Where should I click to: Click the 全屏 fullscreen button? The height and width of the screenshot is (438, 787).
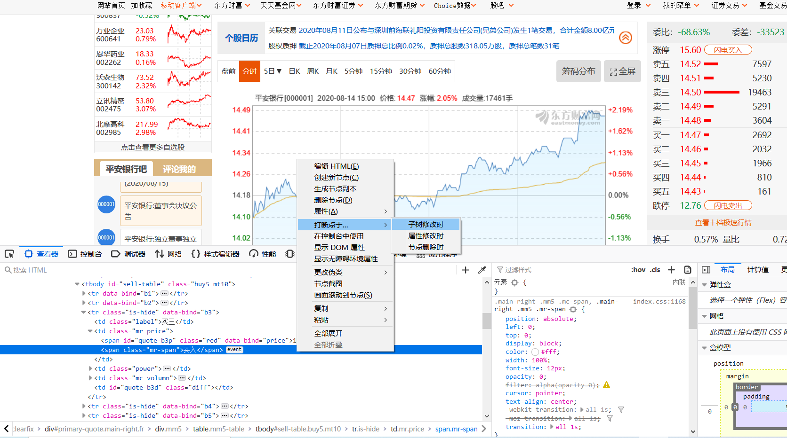[622, 71]
